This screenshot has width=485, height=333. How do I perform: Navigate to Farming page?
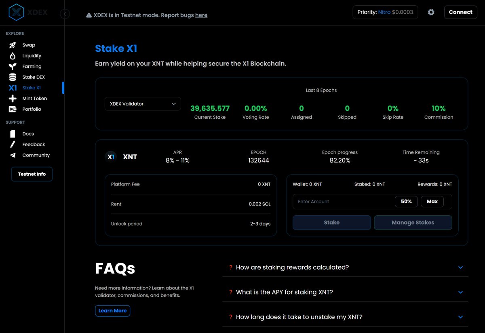pyautogui.click(x=32, y=66)
